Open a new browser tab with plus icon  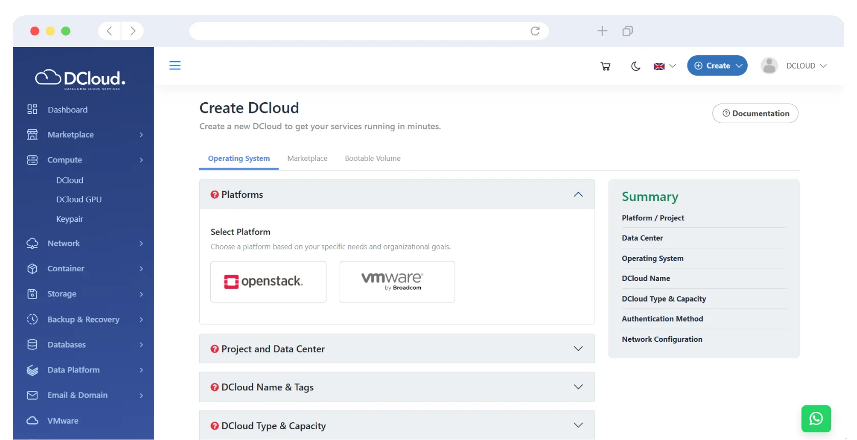[602, 31]
